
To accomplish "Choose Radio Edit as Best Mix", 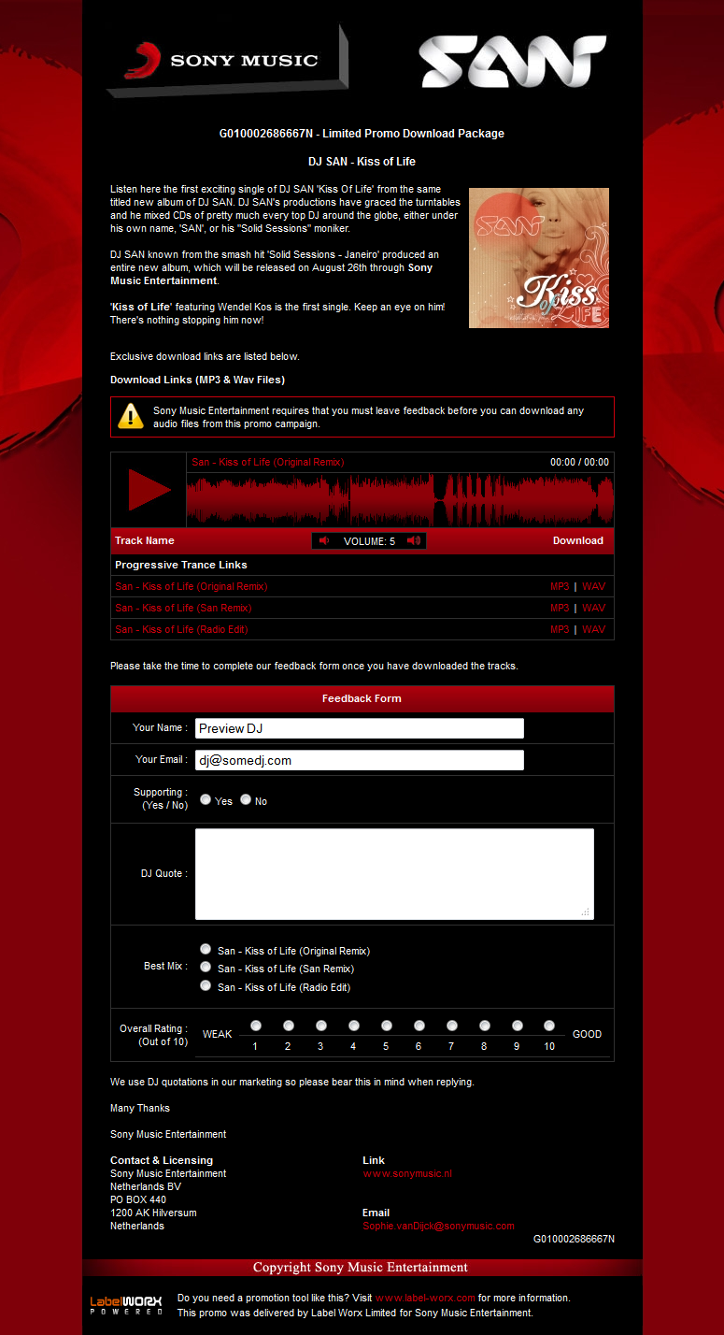I will pos(206,985).
